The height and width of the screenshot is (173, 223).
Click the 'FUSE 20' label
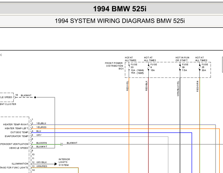click(134, 66)
